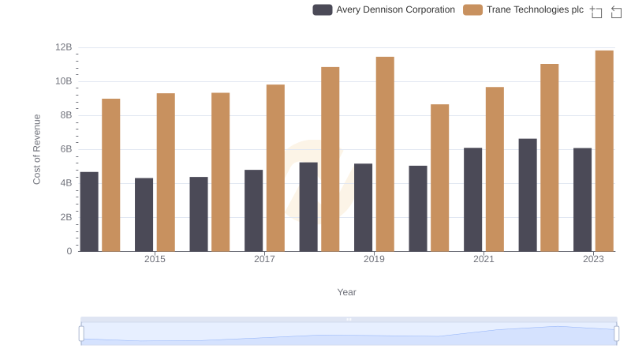The width and height of the screenshot is (631, 364).
Task: Click the 2019 x-axis label
Action: coord(374,259)
